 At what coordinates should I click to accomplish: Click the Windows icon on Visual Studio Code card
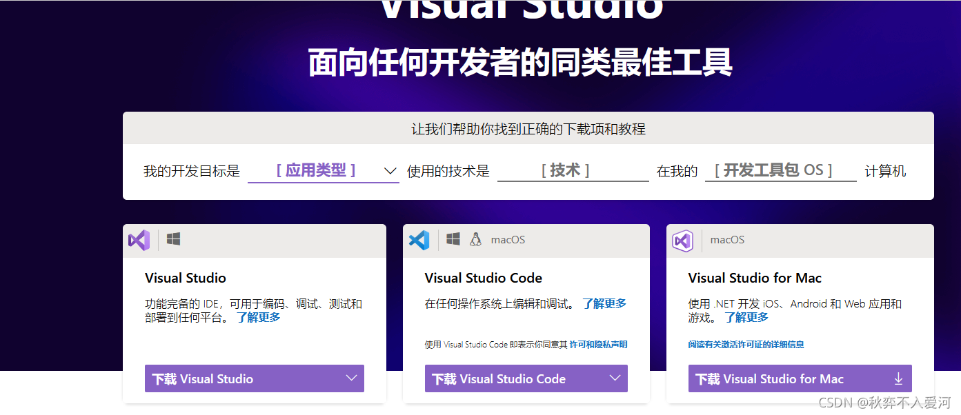tap(453, 239)
